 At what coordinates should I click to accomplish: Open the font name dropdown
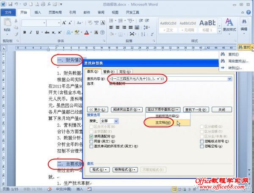tap(44, 23)
